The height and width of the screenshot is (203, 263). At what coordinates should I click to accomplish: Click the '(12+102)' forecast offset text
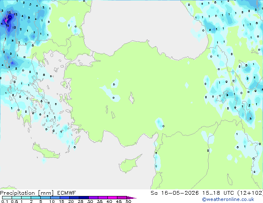[250, 193]
